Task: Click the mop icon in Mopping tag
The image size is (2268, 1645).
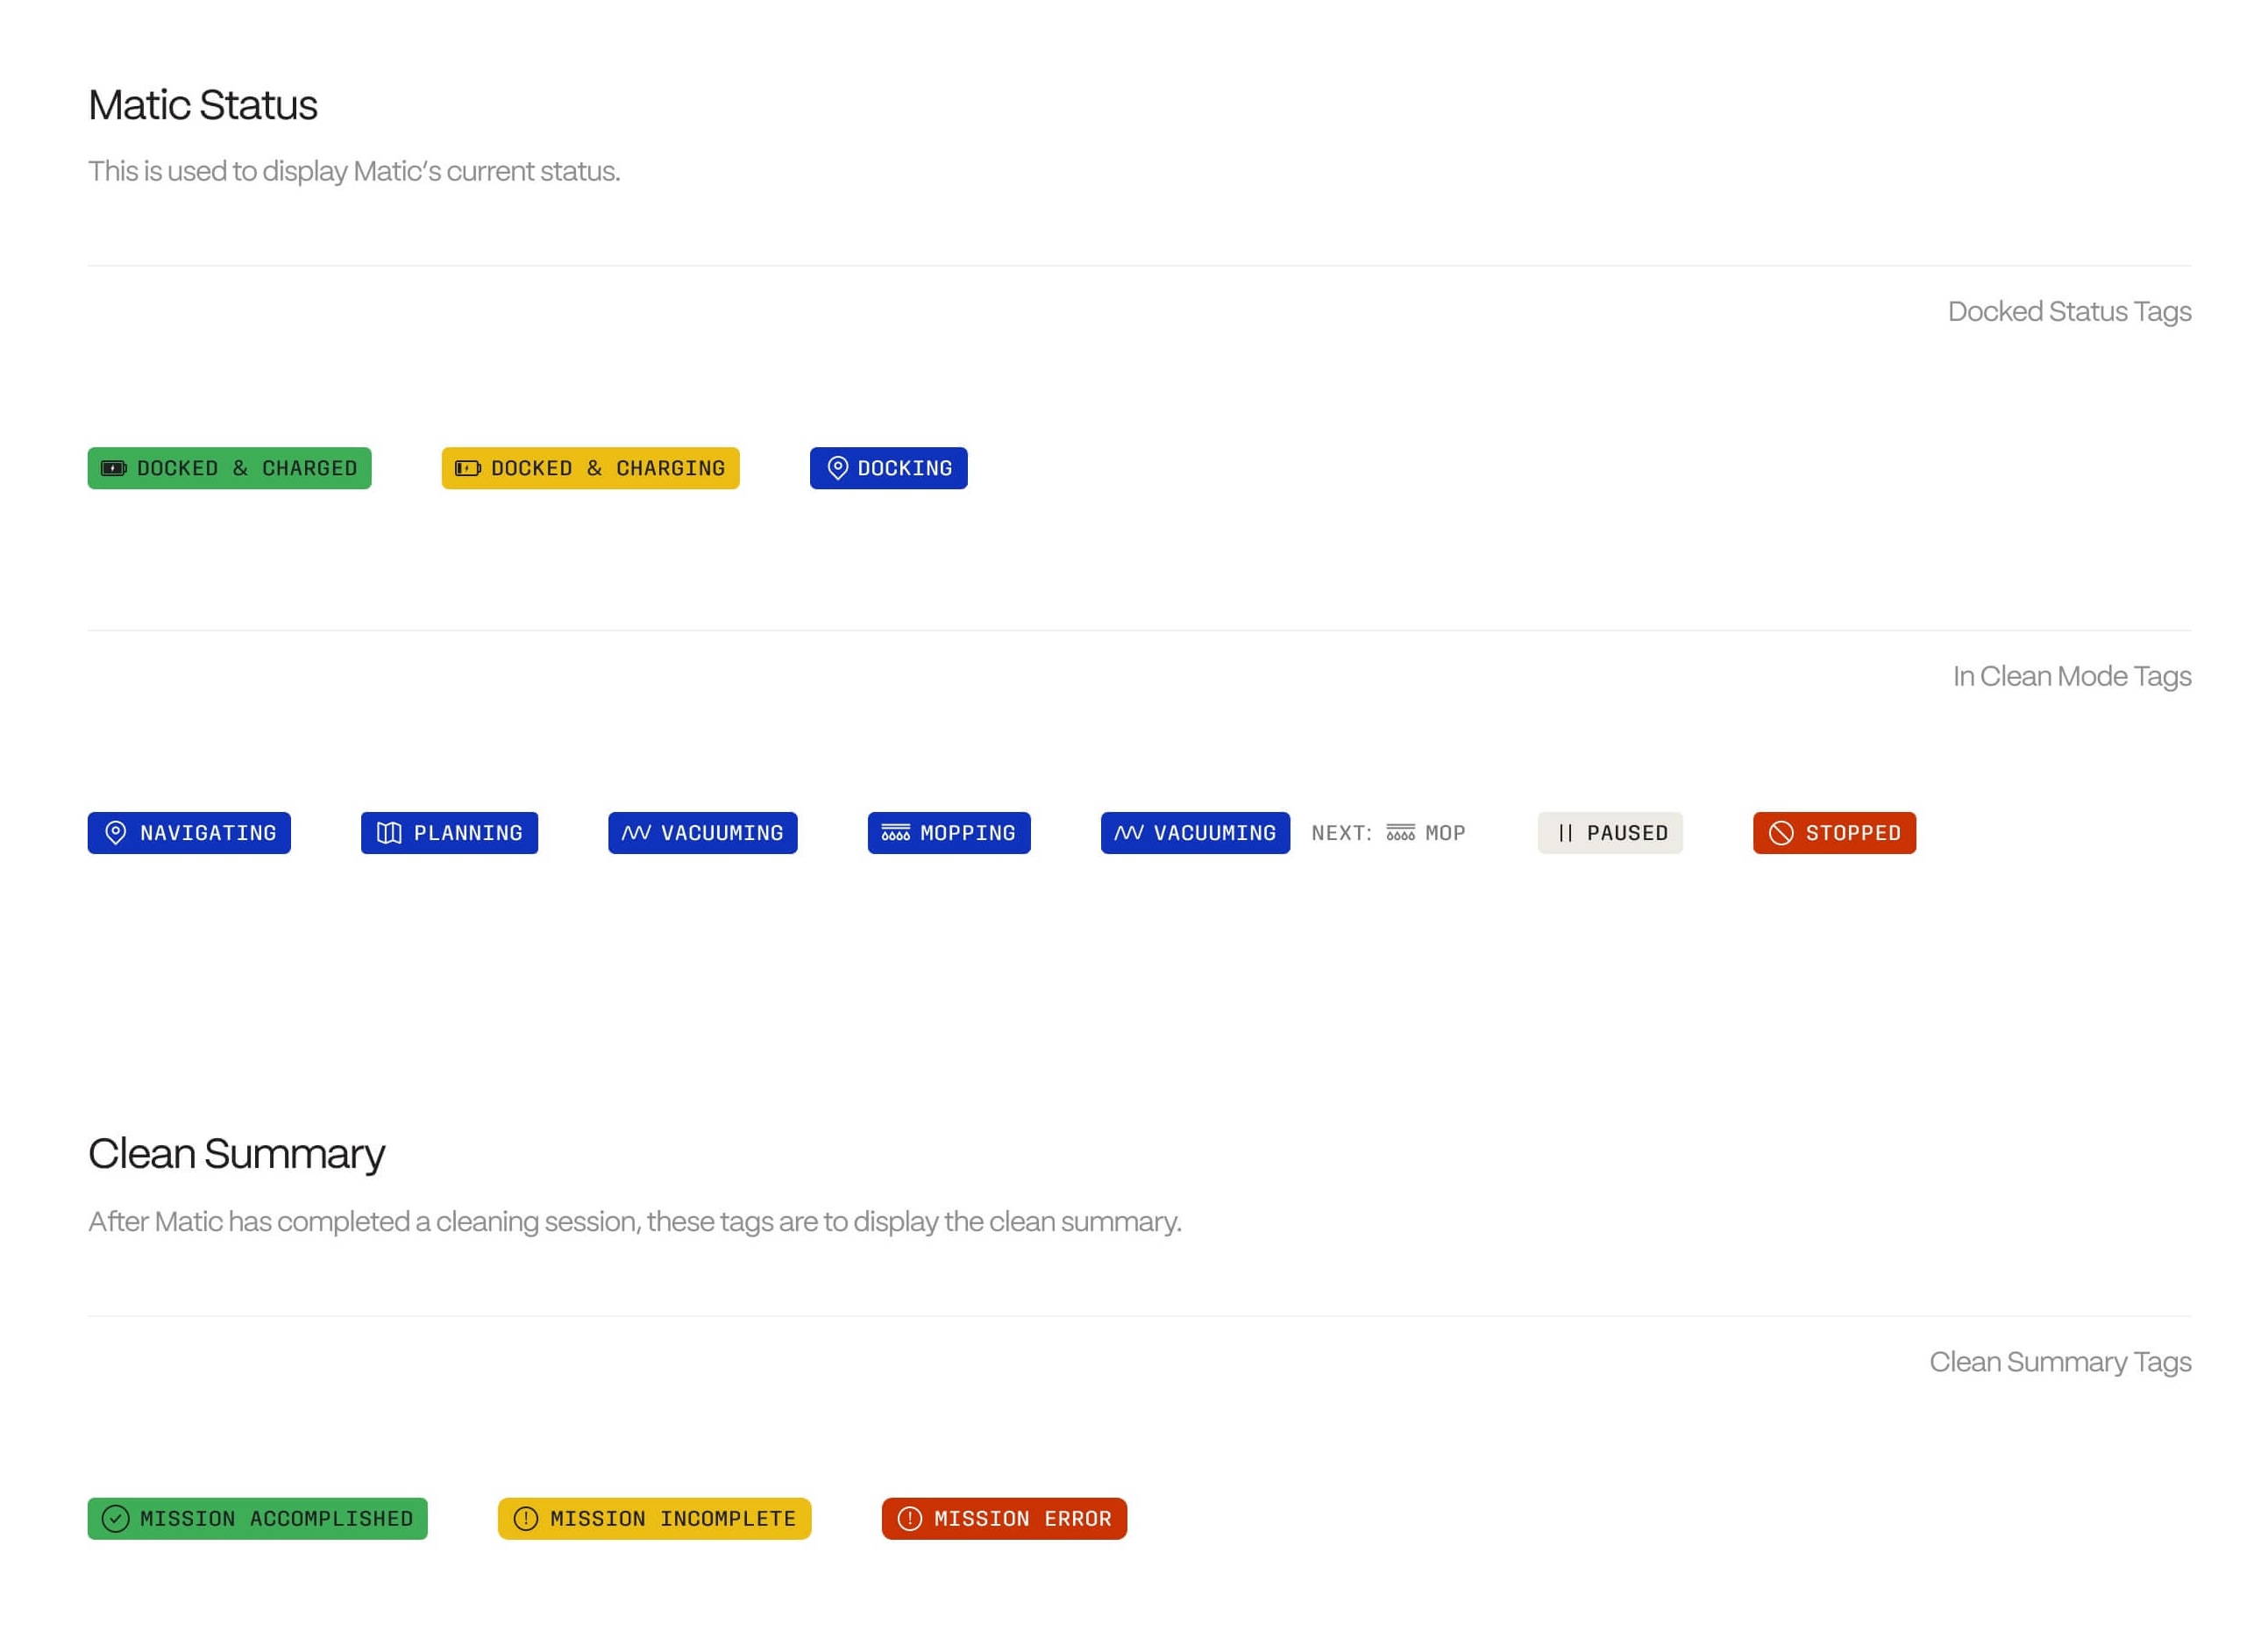Action: click(x=896, y=833)
